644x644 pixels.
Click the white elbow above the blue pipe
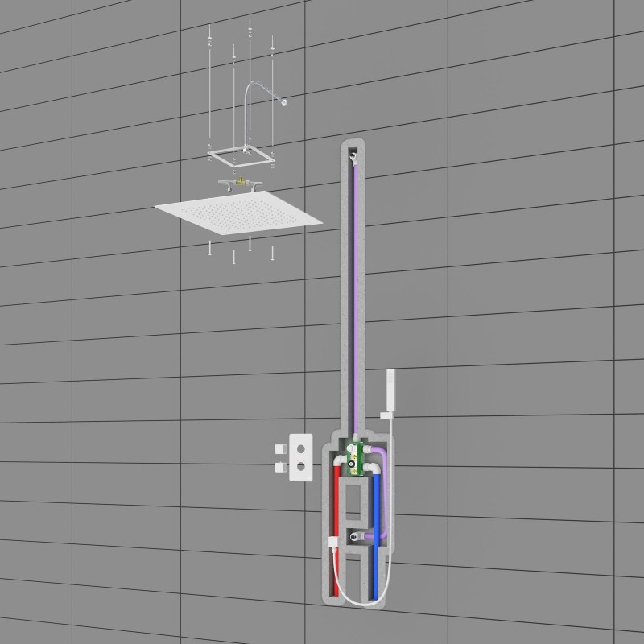(x=374, y=468)
